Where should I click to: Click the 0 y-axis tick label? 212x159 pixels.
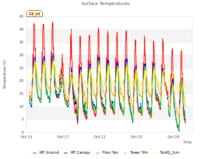pos(23,132)
